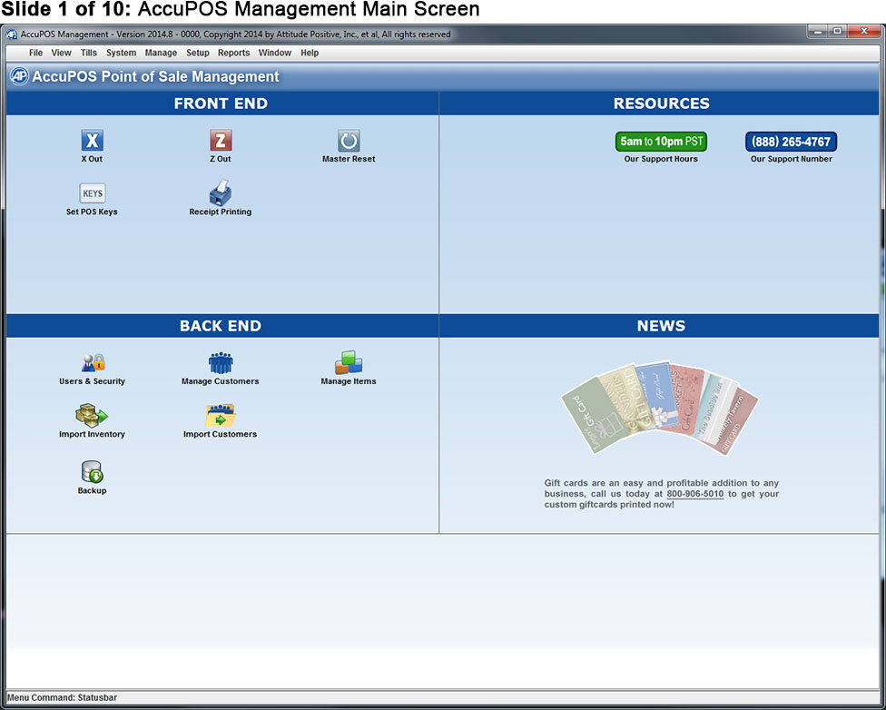Click the AccuPOS title bar app icon
This screenshot has width=886, height=710.
[x=11, y=35]
